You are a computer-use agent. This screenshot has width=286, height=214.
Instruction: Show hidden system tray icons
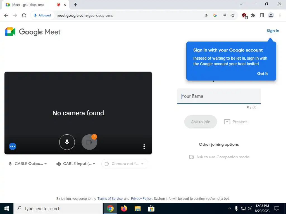[230, 208]
